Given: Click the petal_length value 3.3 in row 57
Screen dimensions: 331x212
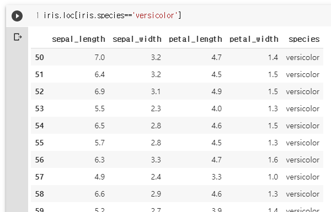Looking at the screenshot, I should pos(216,177).
